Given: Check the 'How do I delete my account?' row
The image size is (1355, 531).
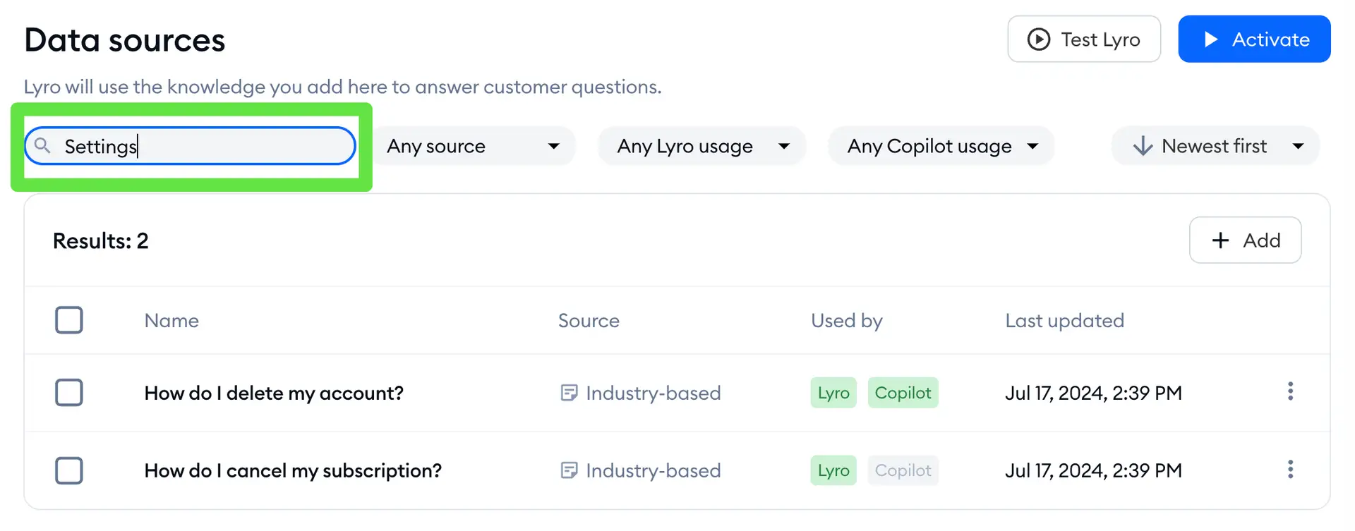Looking at the screenshot, I should pos(69,393).
